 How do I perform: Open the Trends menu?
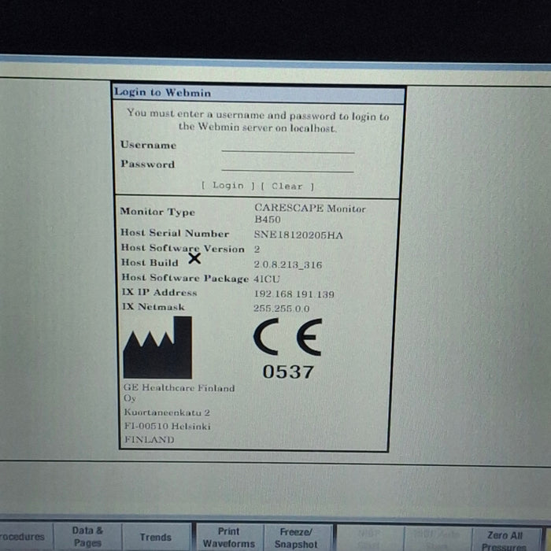pyautogui.click(x=155, y=538)
